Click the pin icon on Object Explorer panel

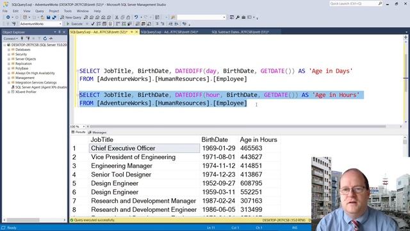click(60, 32)
